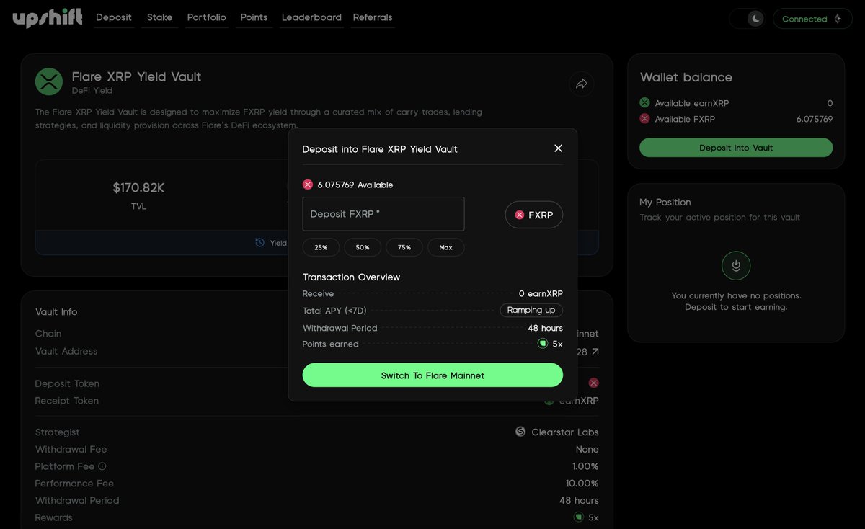The height and width of the screenshot is (529, 865).
Task: Go to the Portfolio tab
Action: [207, 17]
